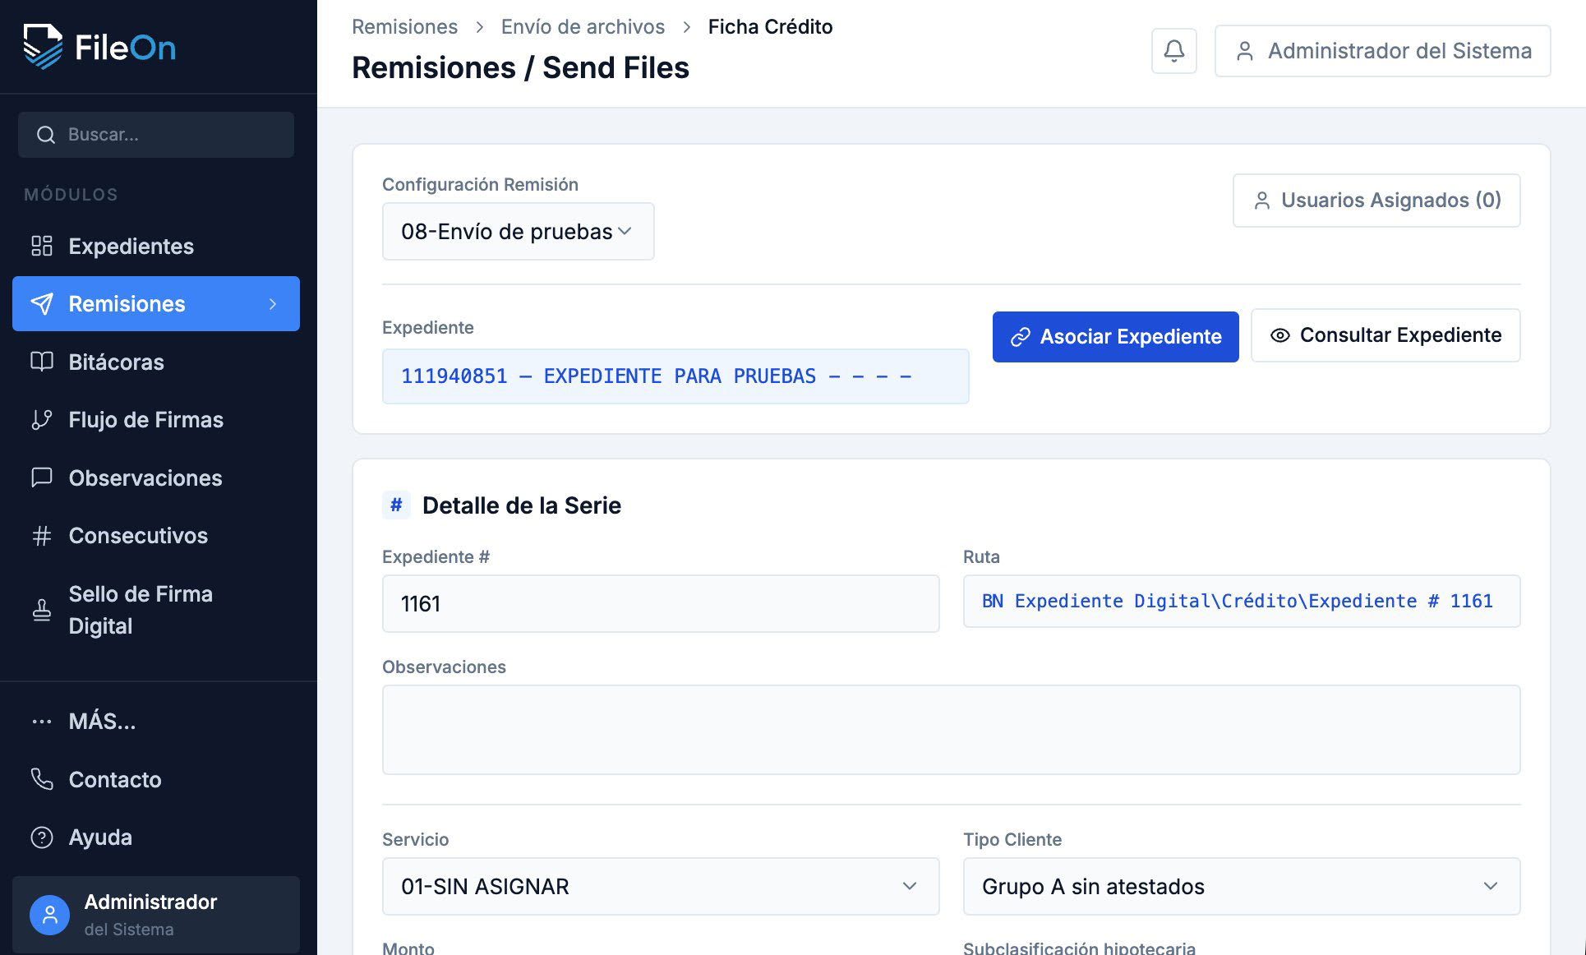This screenshot has width=1586, height=955.
Task: Open the Servicio dropdown
Action: point(661,886)
